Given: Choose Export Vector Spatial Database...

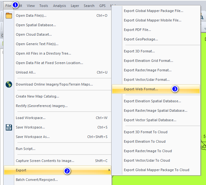Looking at the screenshot, I should click(x=156, y=120).
